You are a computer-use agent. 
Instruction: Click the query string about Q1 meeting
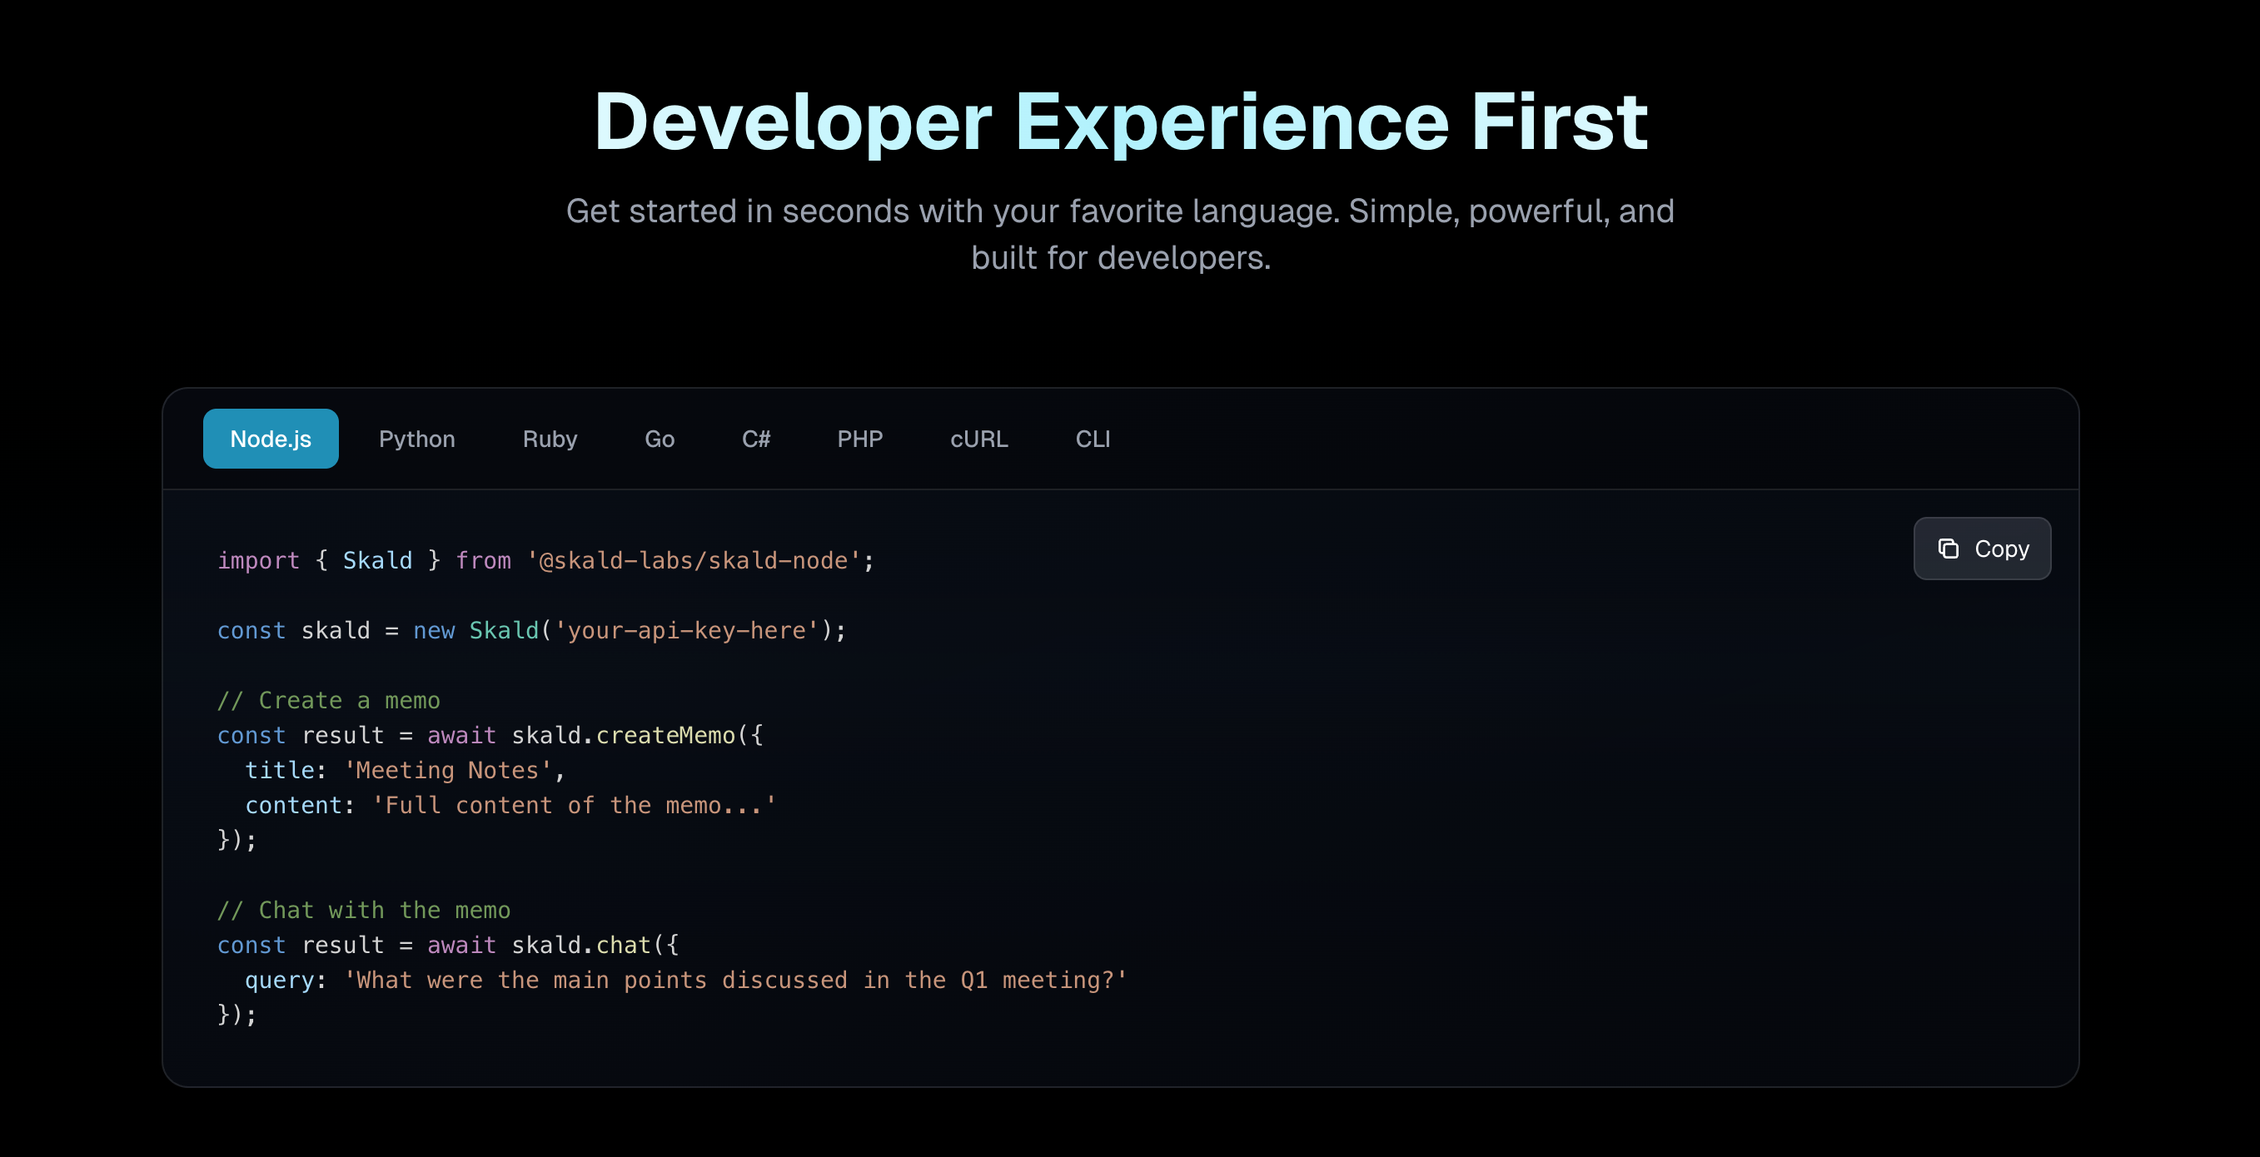pos(735,980)
